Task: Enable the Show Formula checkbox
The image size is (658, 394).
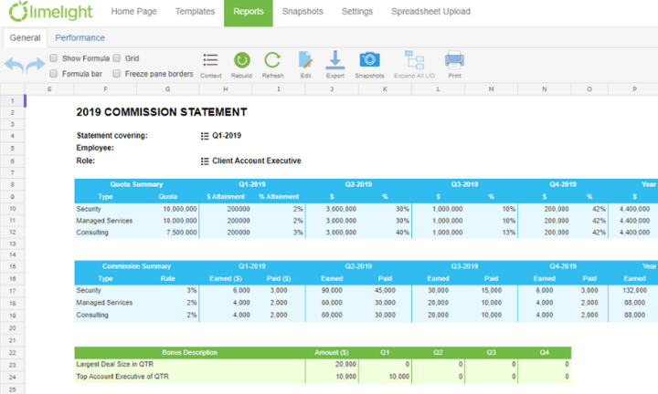Action: pyautogui.click(x=53, y=58)
